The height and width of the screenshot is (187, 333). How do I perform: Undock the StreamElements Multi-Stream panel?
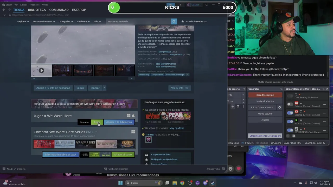click(x=323, y=89)
